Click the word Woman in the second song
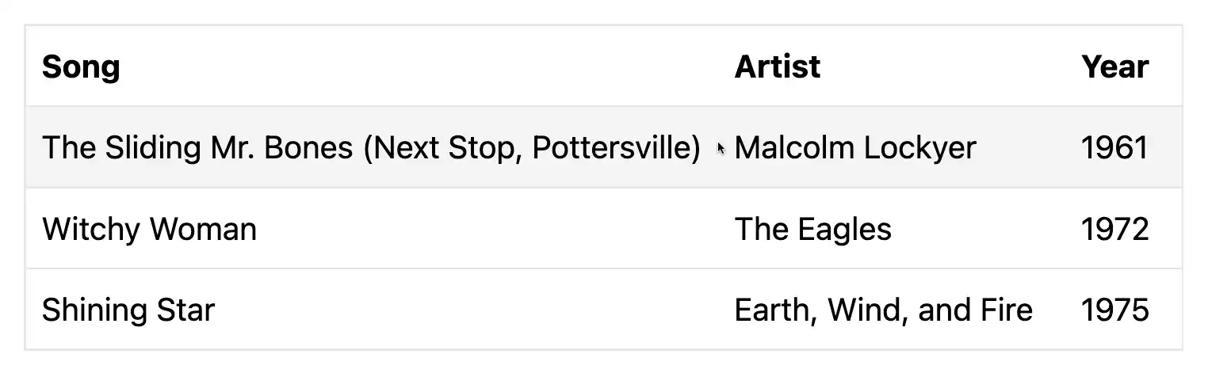This screenshot has width=1208, height=373. pyautogui.click(x=203, y=229)
